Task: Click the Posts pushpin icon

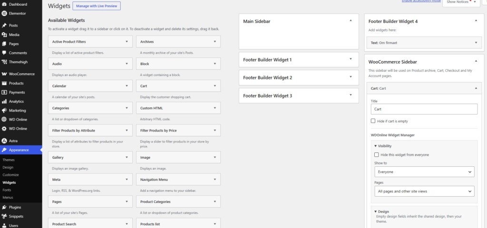Action: pos(4,26)
